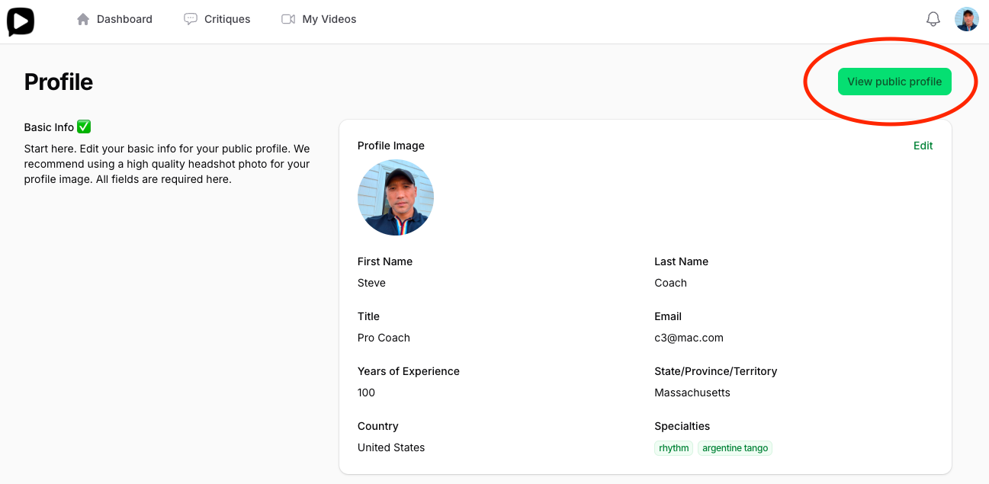This screenshot has width=989, height=484.
Task: Click the app logo in the header
Action: pyautogui.click(x=21, y=21)
